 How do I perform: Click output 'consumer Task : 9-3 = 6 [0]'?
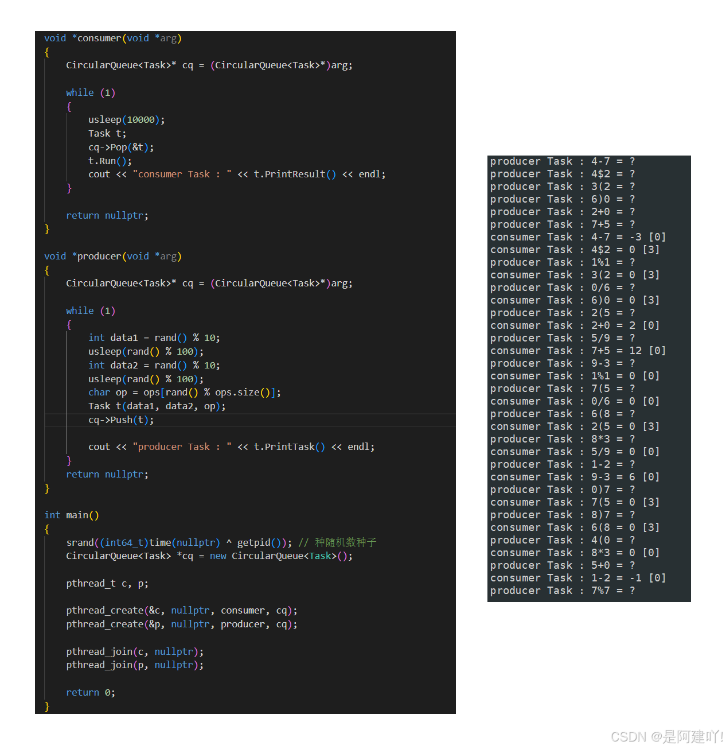pyautogui.click(x=575, y=477)
